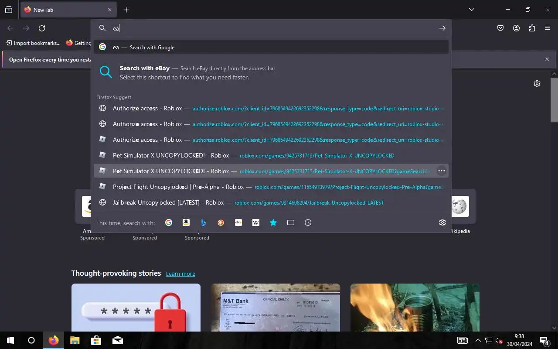Search only History clock icon
Viewport: 558px width, 349px height.
(308, 222)
